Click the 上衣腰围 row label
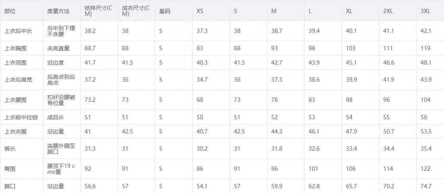The width and height of the screenshot is (444, 193). tap(15, 100)
